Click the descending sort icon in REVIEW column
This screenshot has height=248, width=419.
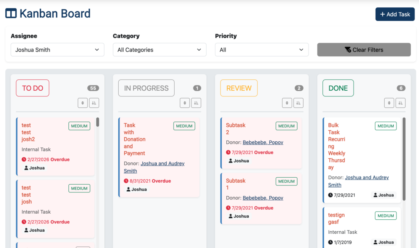pyautogui.click(x=298, y=103)
